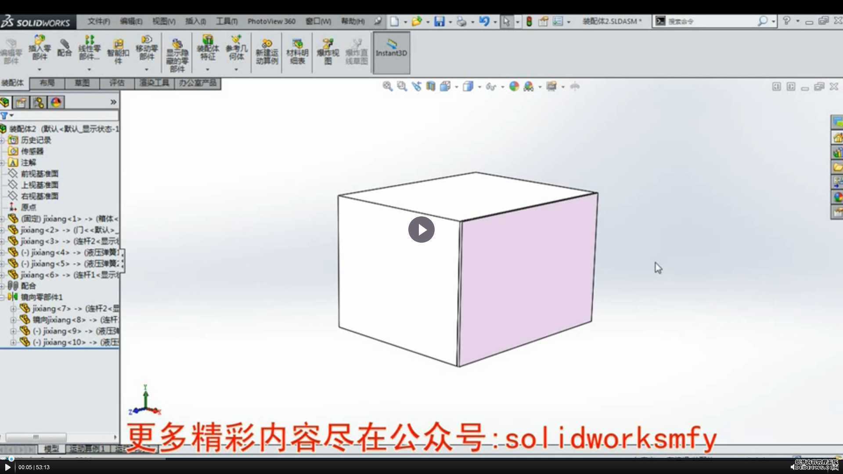Screen dimensions: 843x474
Task: Select the Move Component (移动零部件) tool
Action: click(x=146, y=48)
